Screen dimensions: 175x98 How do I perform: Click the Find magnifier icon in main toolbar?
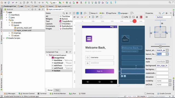click(x=32, y=2)
